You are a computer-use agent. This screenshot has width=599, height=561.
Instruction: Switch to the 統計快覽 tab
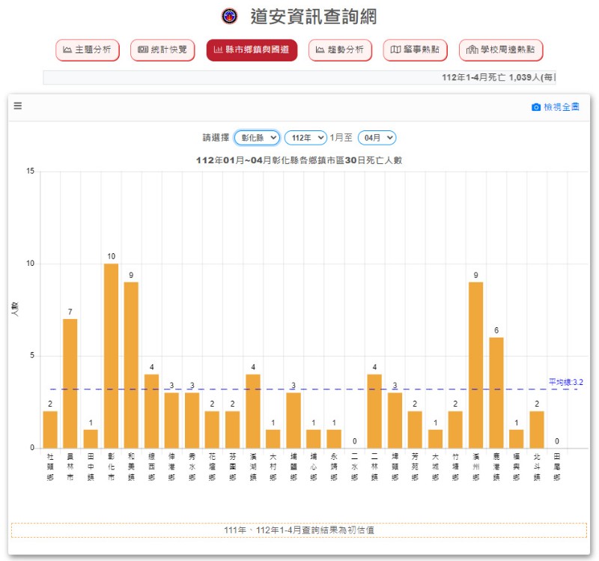[162, 50]
